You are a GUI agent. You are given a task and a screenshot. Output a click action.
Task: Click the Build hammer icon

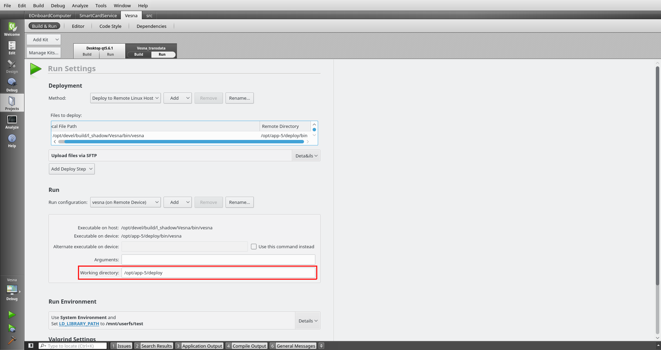point(12,340)
